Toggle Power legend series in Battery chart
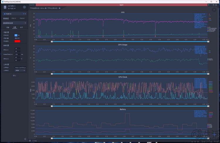The image size is (220, 143). click(209, 124)
